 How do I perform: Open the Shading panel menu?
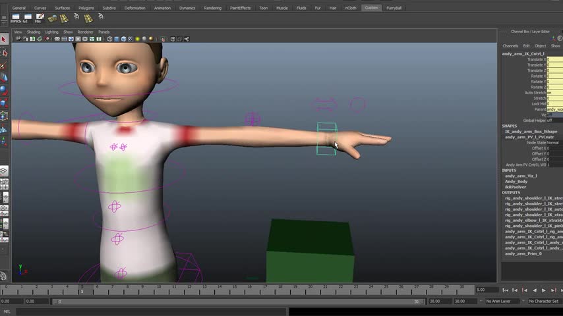click(x=34, y=32)
